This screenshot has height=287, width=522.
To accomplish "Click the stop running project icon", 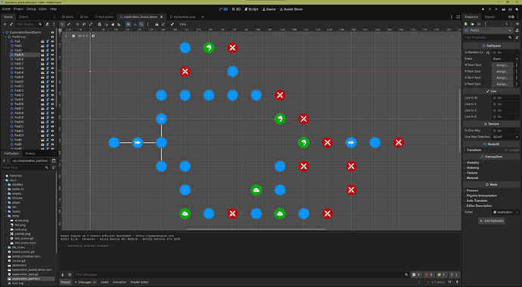I will coord(496,9).
